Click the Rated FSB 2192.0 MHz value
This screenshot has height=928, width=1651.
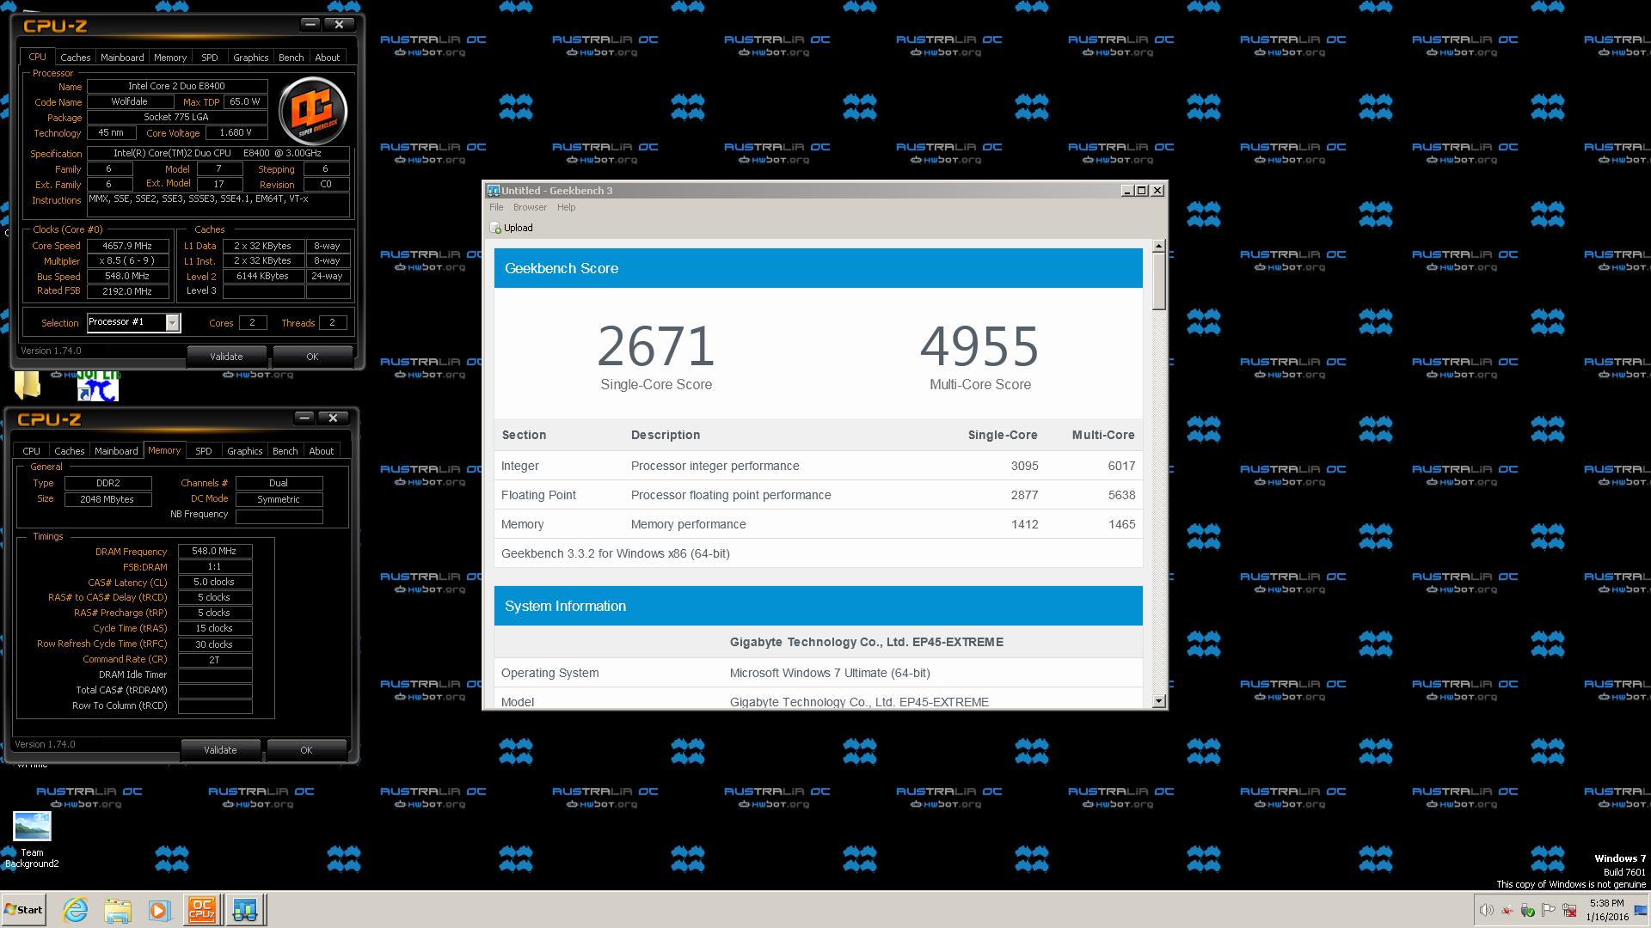[x=127, y=291]
